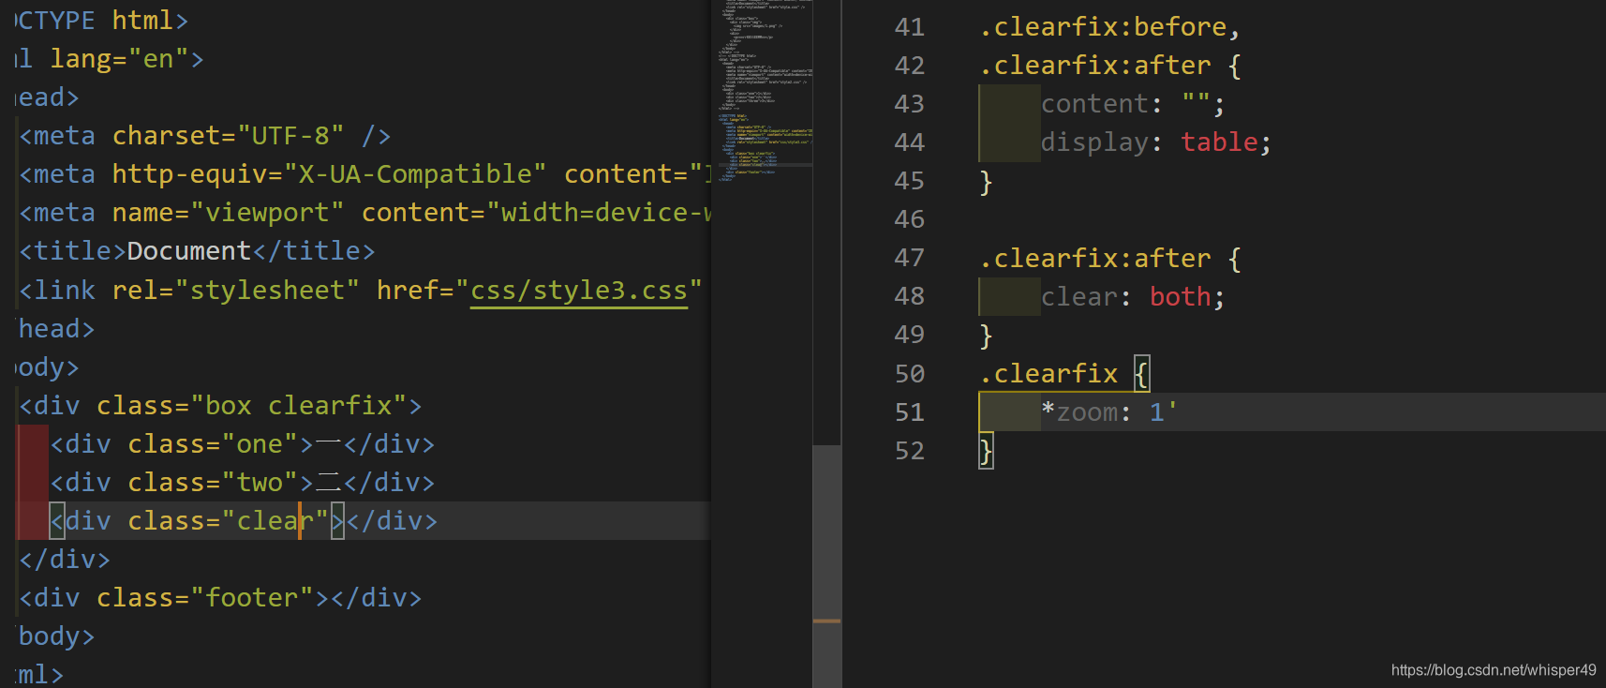Image resolution: width=1606 pixels, height=688 pixels.
Task: Click line number 45 in CSS editor
Action: (909, 181)
